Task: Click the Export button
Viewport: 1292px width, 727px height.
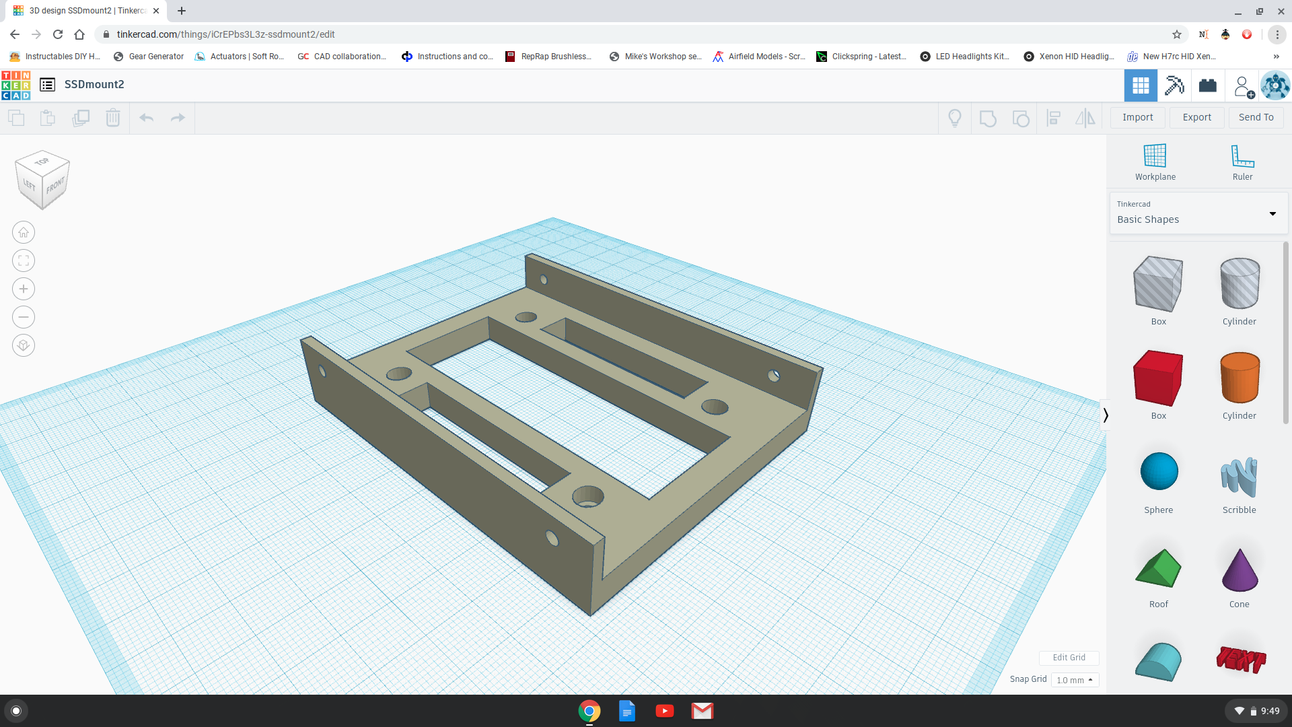Action: (1196, 117)
